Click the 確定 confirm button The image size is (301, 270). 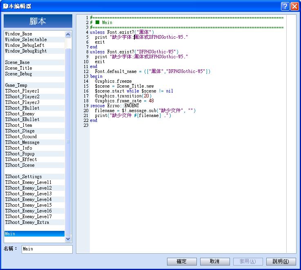click(x=182, y=261)
